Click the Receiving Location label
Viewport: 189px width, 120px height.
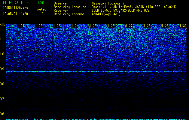point(70,7)
